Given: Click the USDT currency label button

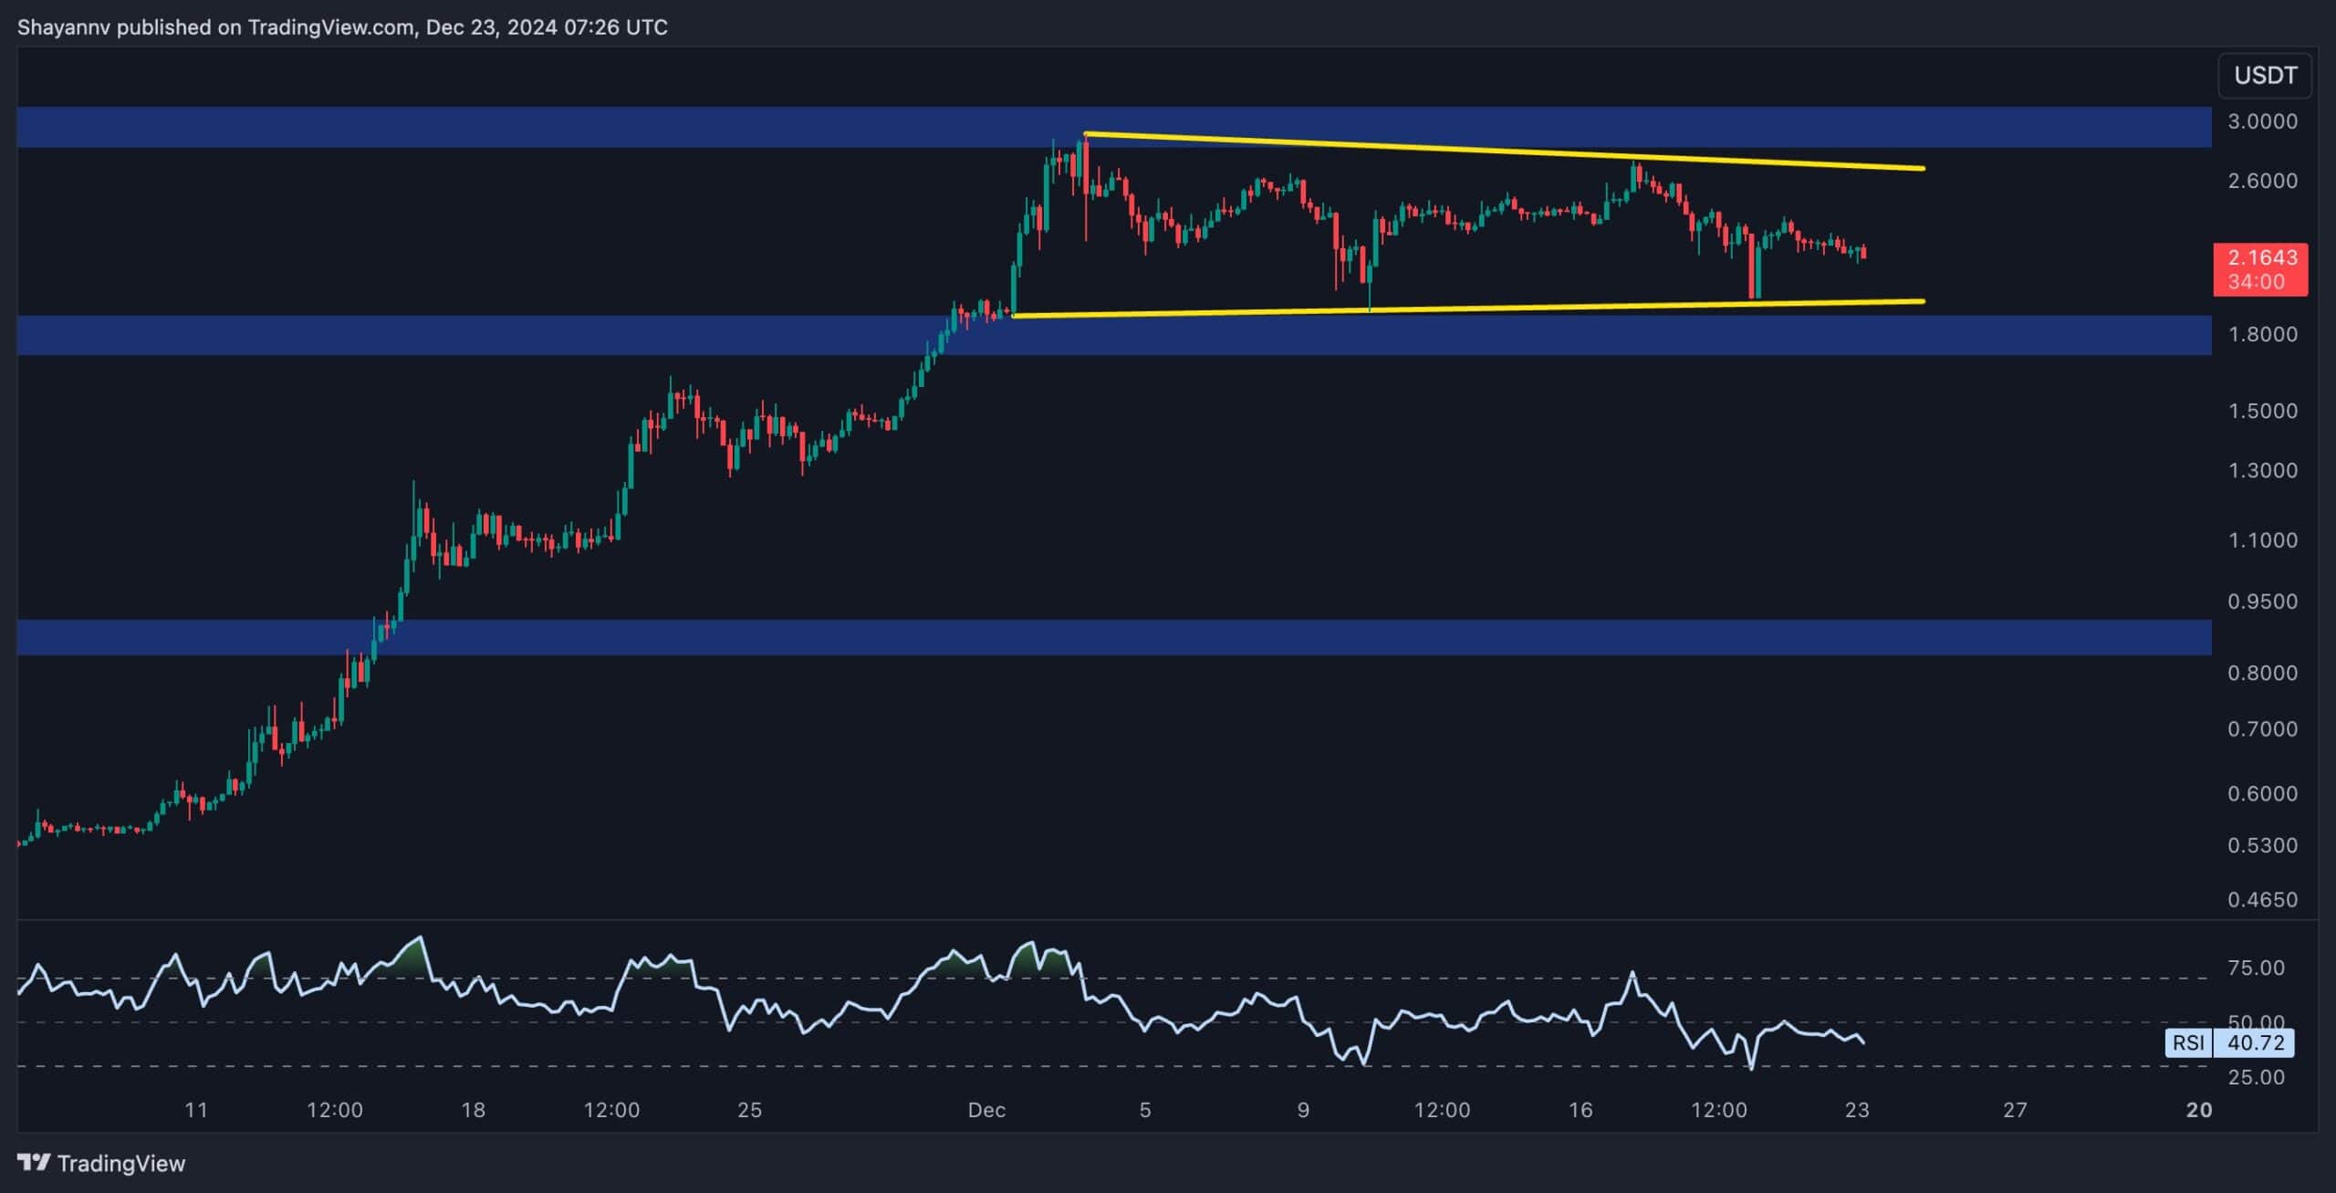Looking at the screenshot, I should click(x=2265, y=76).
